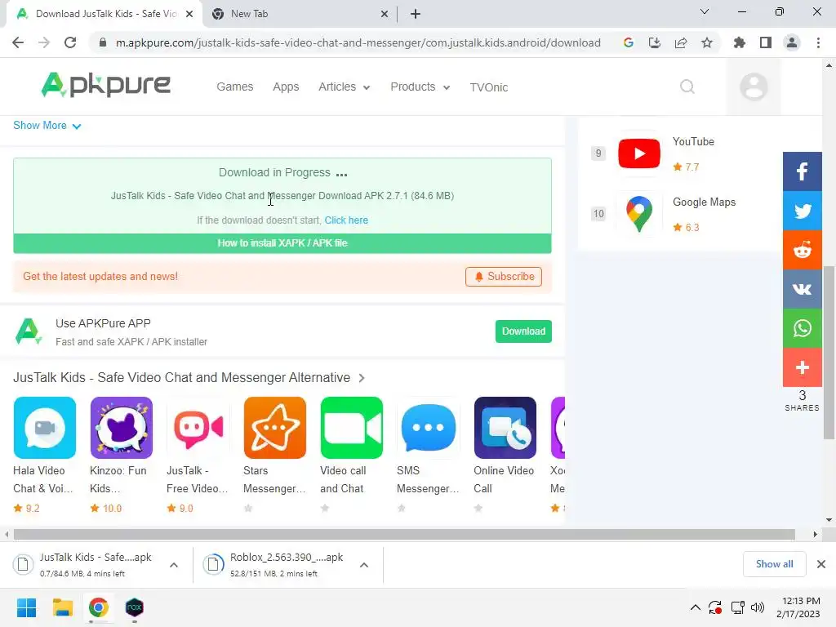
Task: Click YouTube app name link
Action: pos(693,142)
